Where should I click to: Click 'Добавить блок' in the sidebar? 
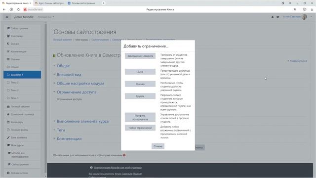[22, 173]
